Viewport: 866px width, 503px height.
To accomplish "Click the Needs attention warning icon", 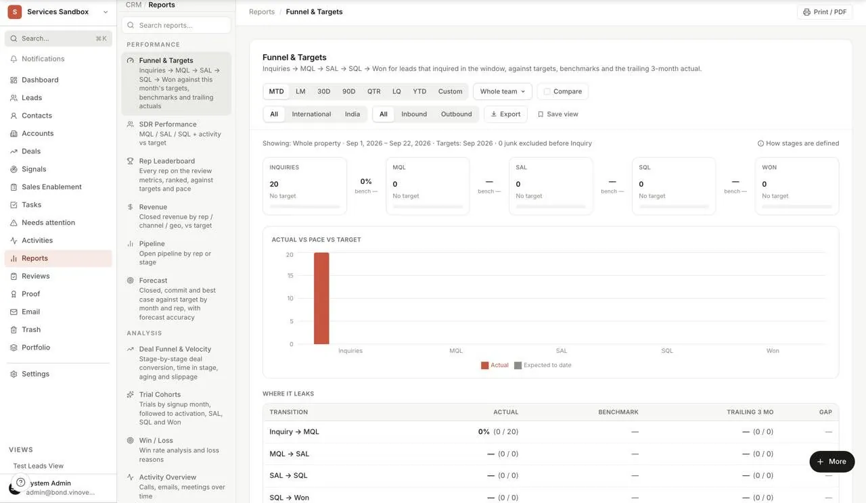I will (14, 222).
